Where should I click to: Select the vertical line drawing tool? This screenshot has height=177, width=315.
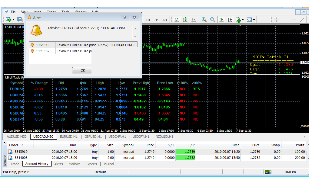click(285, 20)
